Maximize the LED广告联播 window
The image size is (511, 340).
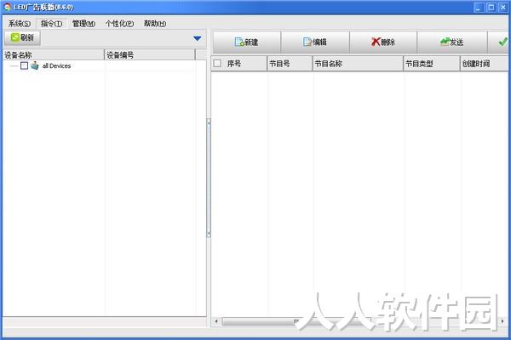tap(491, 8)
